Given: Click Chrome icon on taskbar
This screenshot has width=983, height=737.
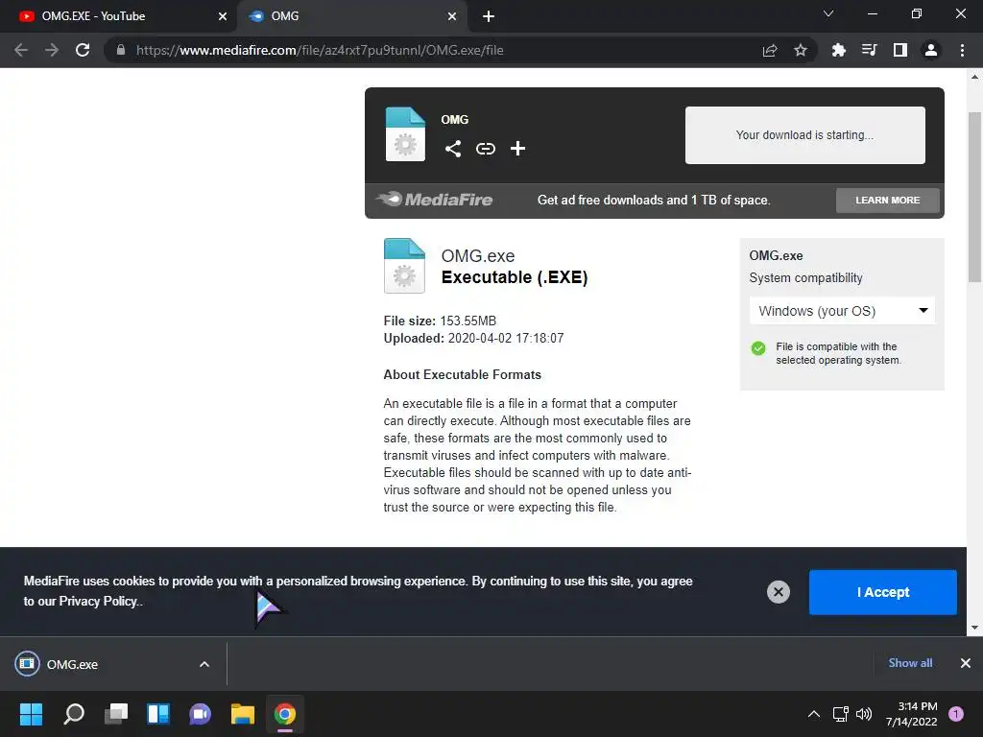Looking at the screenshot, I should tap(284, 714).
